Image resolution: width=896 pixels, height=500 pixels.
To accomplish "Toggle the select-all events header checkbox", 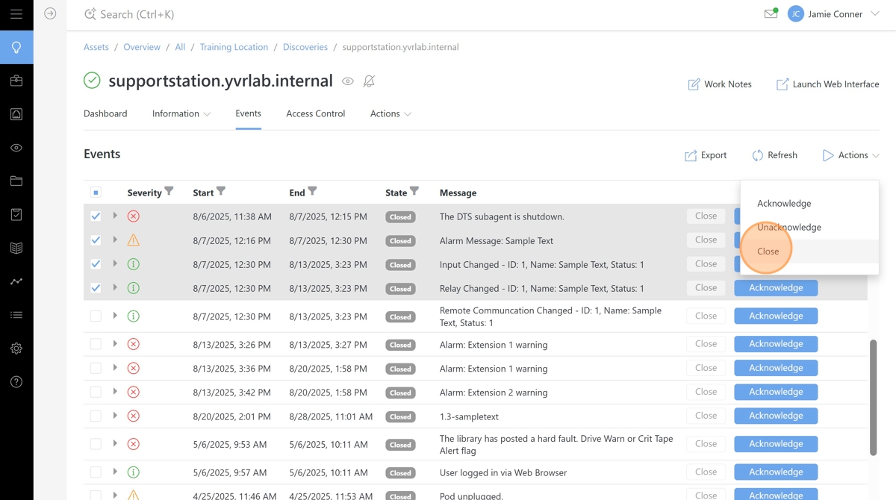I will tap(96, 193).
